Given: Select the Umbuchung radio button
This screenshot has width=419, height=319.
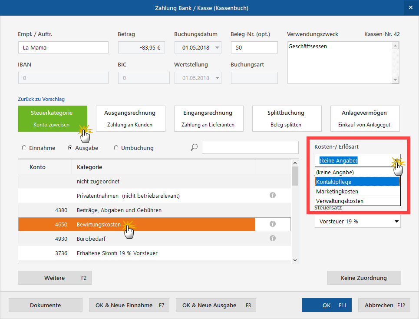Looking at the screenshot, I should pos(116,148).
